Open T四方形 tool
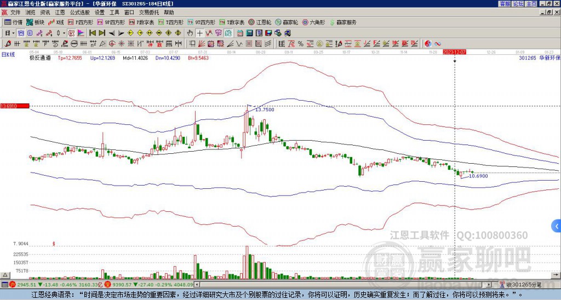This screenshot has height=300, width=561. [171, 22]
